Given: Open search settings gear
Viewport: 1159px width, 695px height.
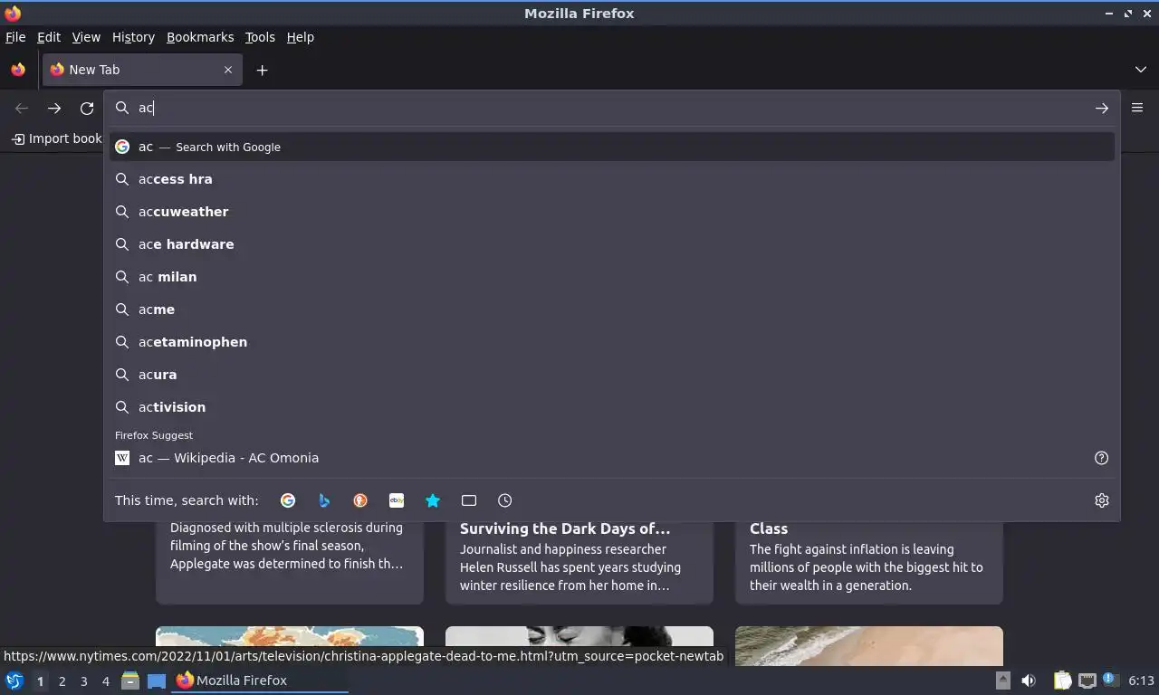Looking at the screenshot, I should point(1102,500).
